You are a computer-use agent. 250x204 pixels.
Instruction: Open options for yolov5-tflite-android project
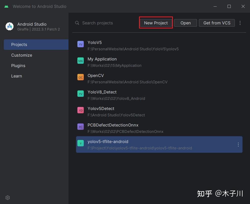click(x=238, y=144)
